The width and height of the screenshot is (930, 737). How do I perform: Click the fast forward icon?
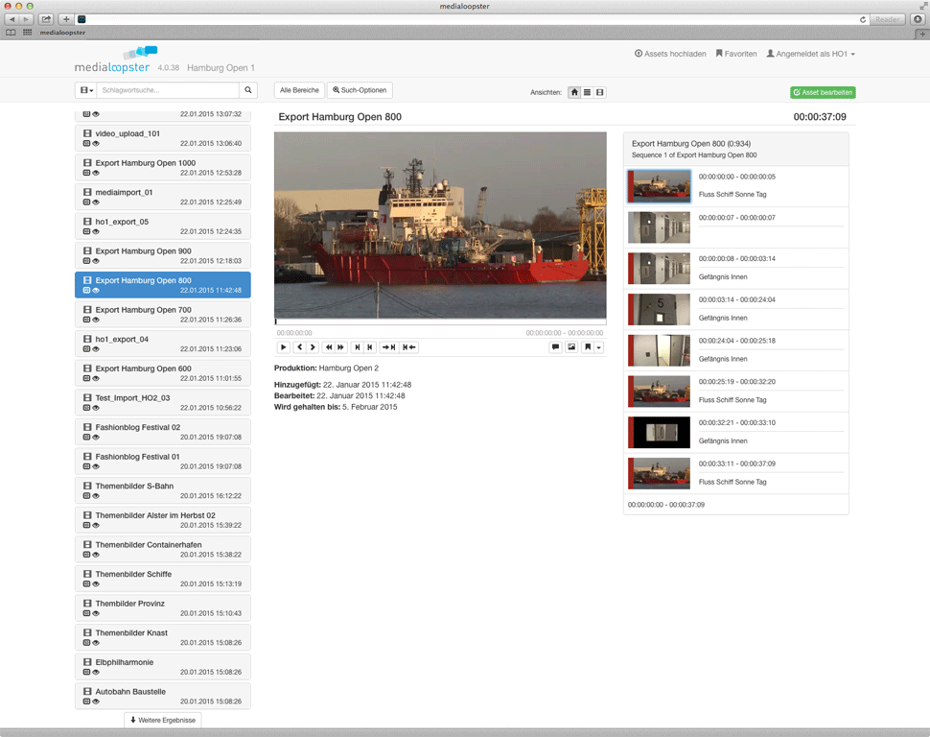click(x=340, y=347)
